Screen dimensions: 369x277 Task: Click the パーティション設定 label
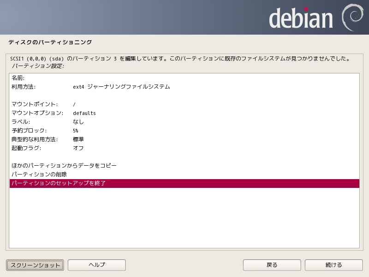pos(37,66)
